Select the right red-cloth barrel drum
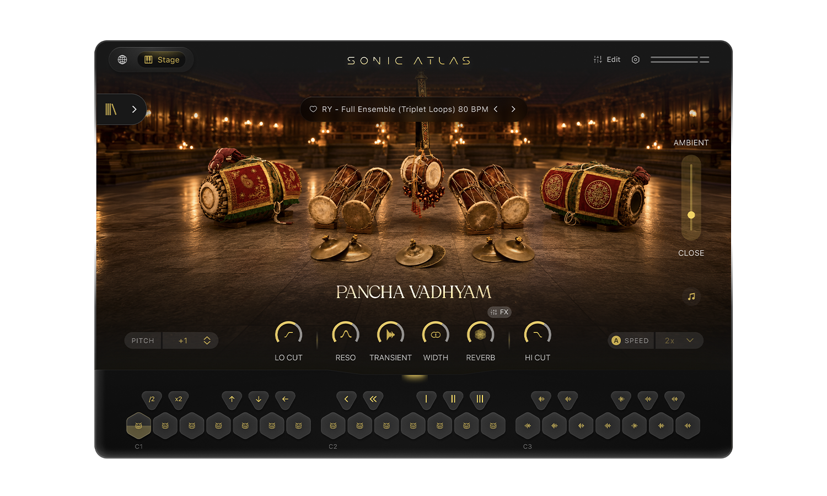 coord(594,193)
